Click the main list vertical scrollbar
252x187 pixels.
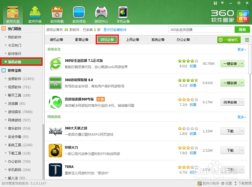[x=250, y=59]
